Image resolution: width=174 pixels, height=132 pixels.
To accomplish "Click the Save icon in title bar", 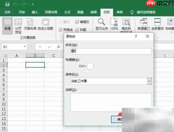I will pos(7,4).
